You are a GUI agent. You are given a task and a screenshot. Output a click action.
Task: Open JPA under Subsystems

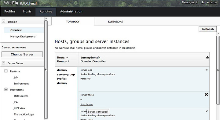(x=16, y=102)
